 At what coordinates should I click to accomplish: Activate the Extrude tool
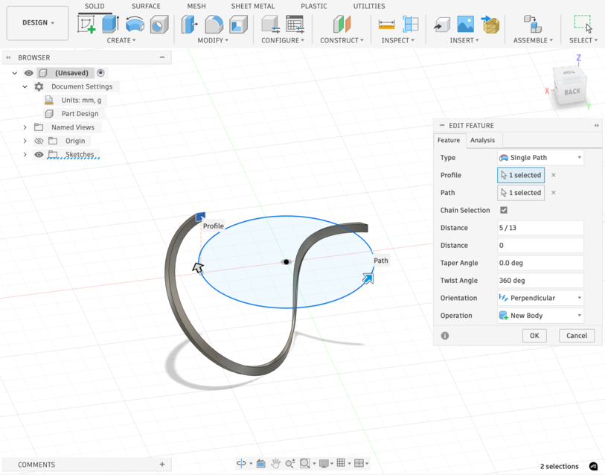pyautogui.click(x=112, y=23)
